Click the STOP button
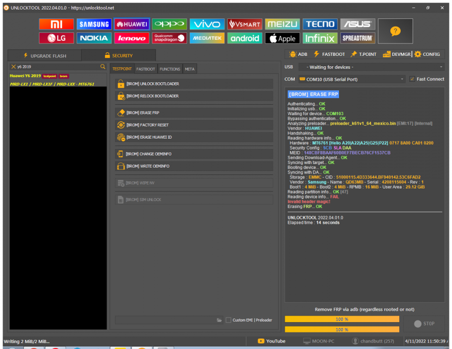The height and width of the screenshot is (349, 452). pos(424,324)
